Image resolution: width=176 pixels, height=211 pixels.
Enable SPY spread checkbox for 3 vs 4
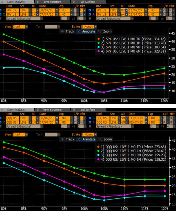tap(90, 19)
